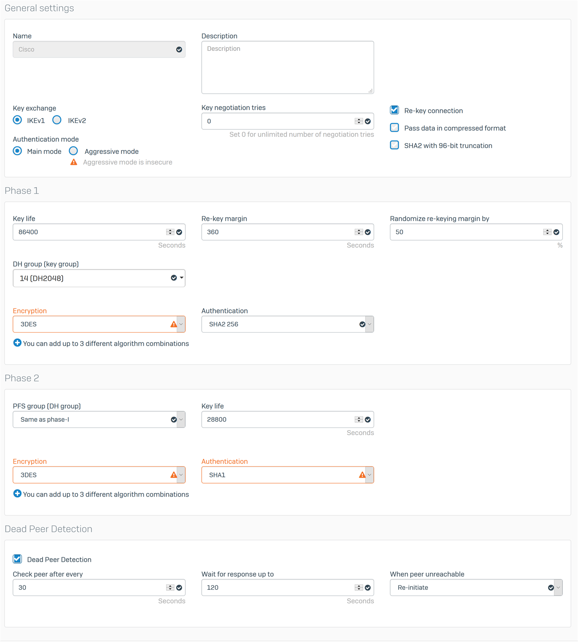Viewport: 578px width, 642px height.
Task: Click validation checkmark in the Name field
Action: click(179, 49)
